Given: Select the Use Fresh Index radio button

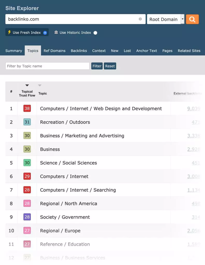Looking at the screenshot, I should (x=45, y=33).
